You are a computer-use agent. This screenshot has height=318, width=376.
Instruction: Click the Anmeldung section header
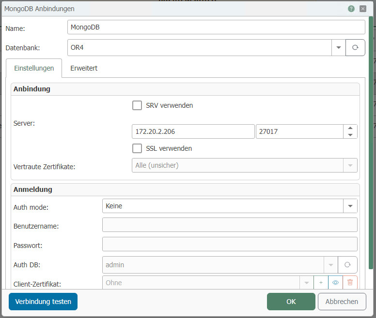(x=185, y=189)
